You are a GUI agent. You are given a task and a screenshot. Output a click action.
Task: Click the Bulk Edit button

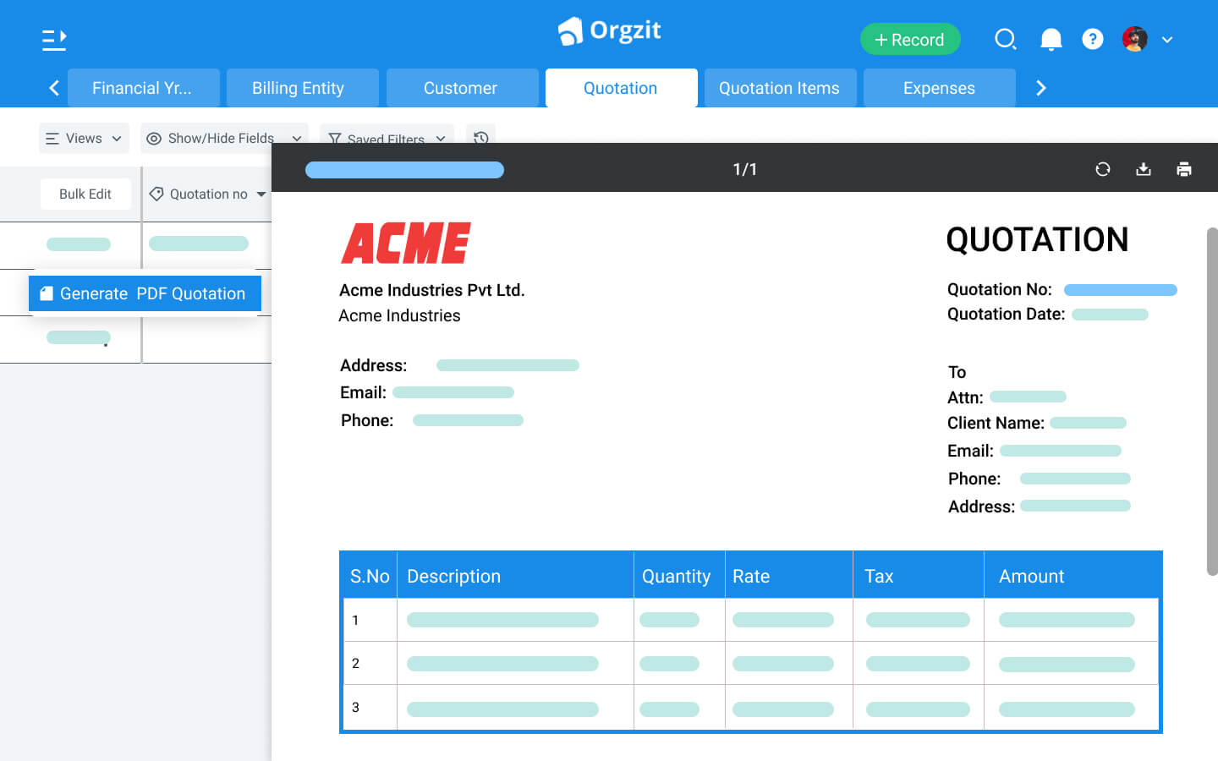pos(85,194)
